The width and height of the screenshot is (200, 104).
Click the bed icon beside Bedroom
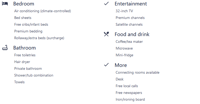[x=5, y=4]
